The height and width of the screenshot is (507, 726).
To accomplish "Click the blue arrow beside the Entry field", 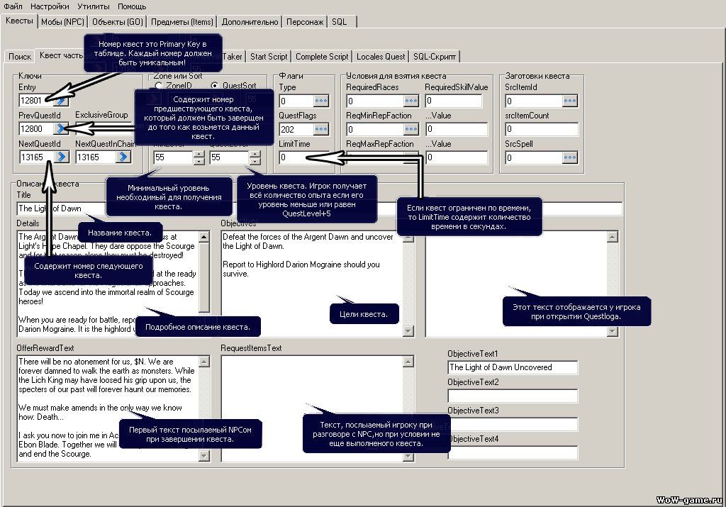I will [61, 101].
